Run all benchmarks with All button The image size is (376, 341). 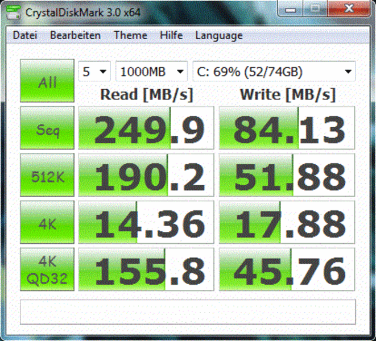[x=47, y=81]
